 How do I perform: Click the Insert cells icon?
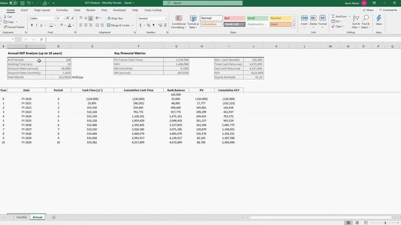(304, 18)
